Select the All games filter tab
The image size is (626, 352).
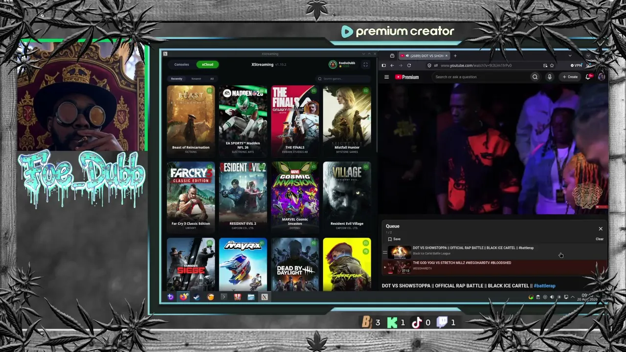pos(212,79)
